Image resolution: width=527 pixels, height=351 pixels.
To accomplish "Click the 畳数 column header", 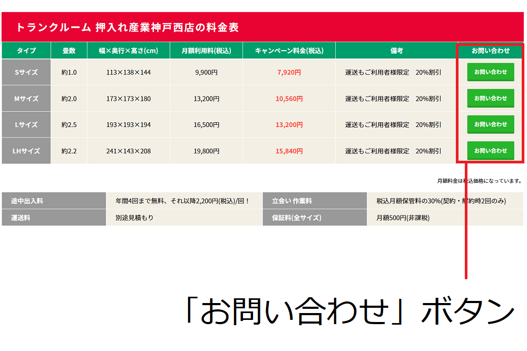I will click(69, 51).
